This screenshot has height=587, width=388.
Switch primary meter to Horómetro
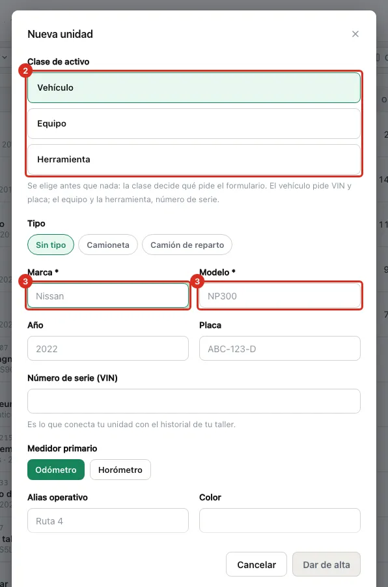(x=120, y=470)
